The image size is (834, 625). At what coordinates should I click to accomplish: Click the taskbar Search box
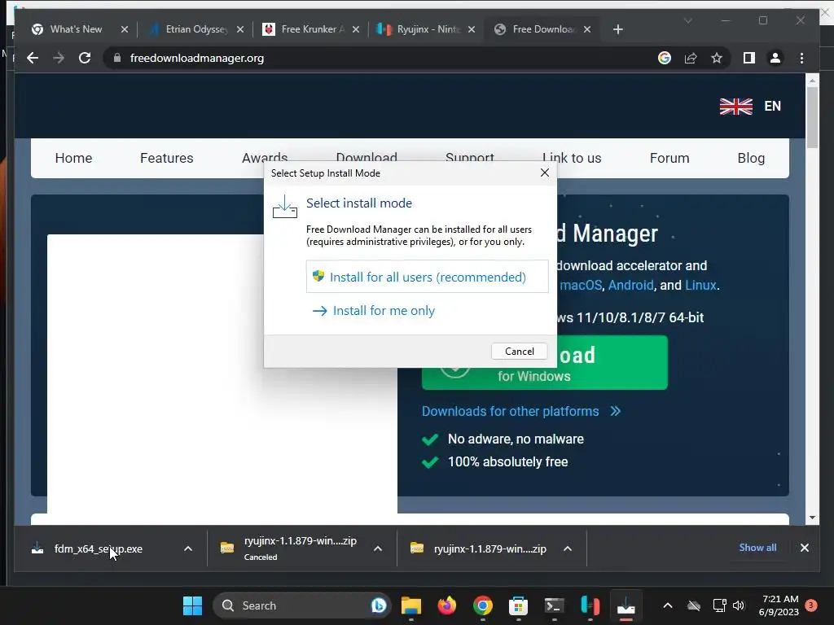coord(301,605)
